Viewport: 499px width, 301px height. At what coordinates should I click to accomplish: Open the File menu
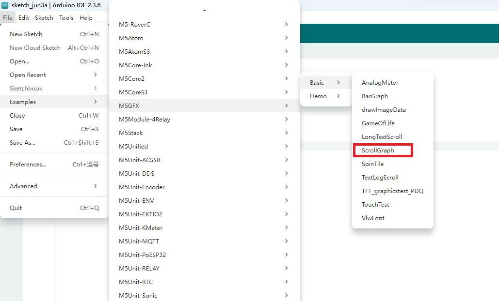[x=7, y=18]
